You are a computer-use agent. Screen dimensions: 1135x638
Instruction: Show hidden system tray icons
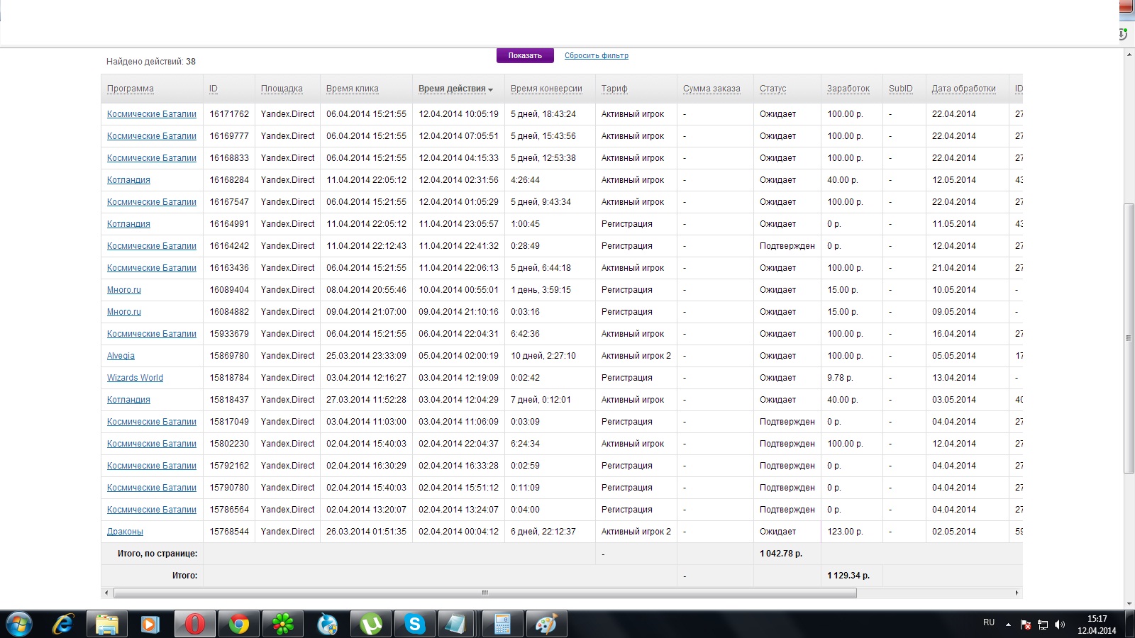pyautogui.click(x=1008, y=625)
